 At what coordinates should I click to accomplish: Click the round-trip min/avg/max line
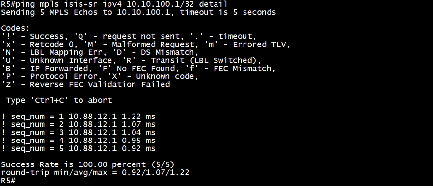[x=95, y=173]
